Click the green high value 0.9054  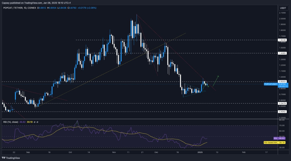[x=52, y=8]
